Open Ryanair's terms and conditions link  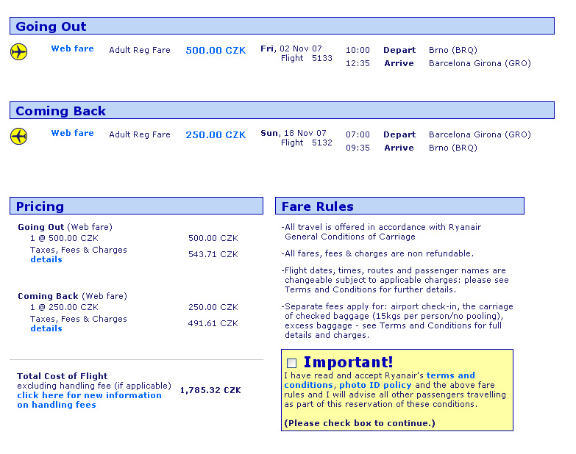[450, 375]
